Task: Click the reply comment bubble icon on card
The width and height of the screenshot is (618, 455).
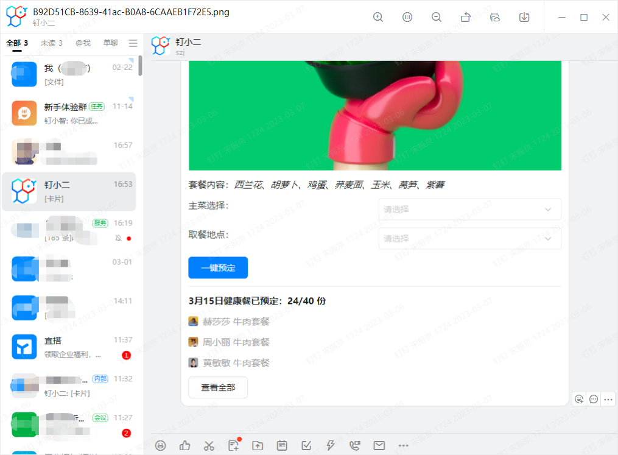Action: pyautogui.click(x=594, y=399)
